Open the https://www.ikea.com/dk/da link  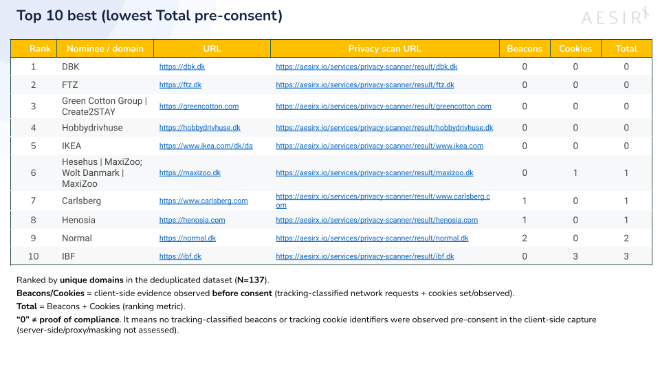pyautogui.click(x=206, y=146)
